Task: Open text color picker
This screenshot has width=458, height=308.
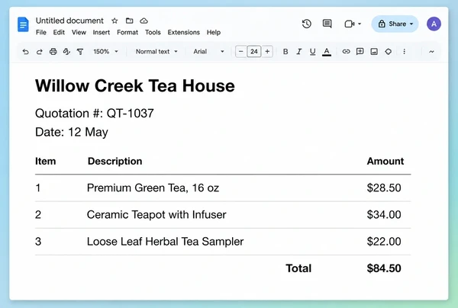Action: [327, 52]
